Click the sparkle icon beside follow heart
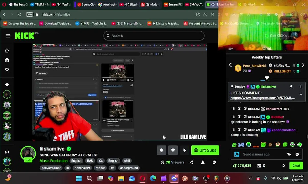The image size is (308, 184). pos(184,150)
